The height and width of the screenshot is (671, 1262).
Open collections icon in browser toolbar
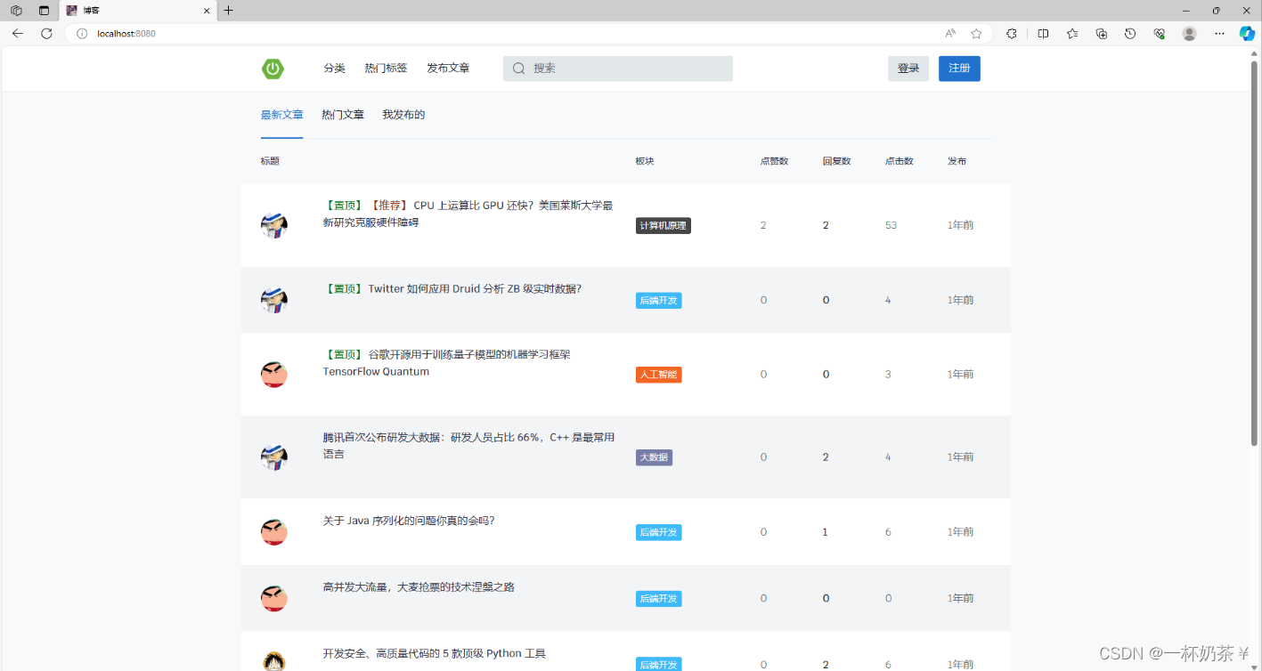tap(1102, 33)
